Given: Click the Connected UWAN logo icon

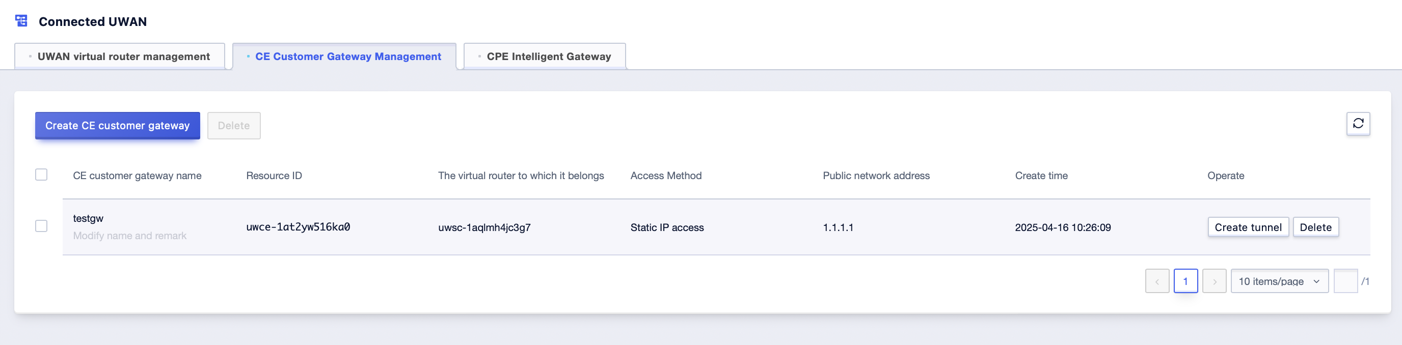Looking at the screenshot, I should [21, 21].
